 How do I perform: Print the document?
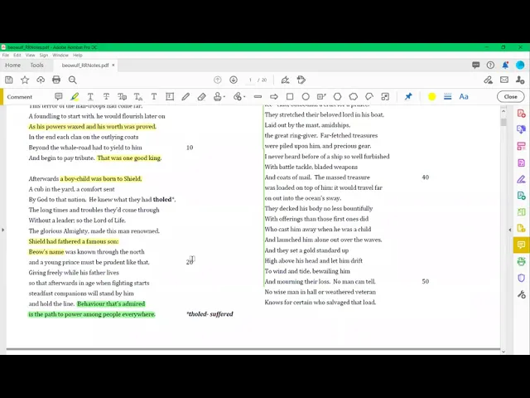pyautogui.click(x=56, y=80)
